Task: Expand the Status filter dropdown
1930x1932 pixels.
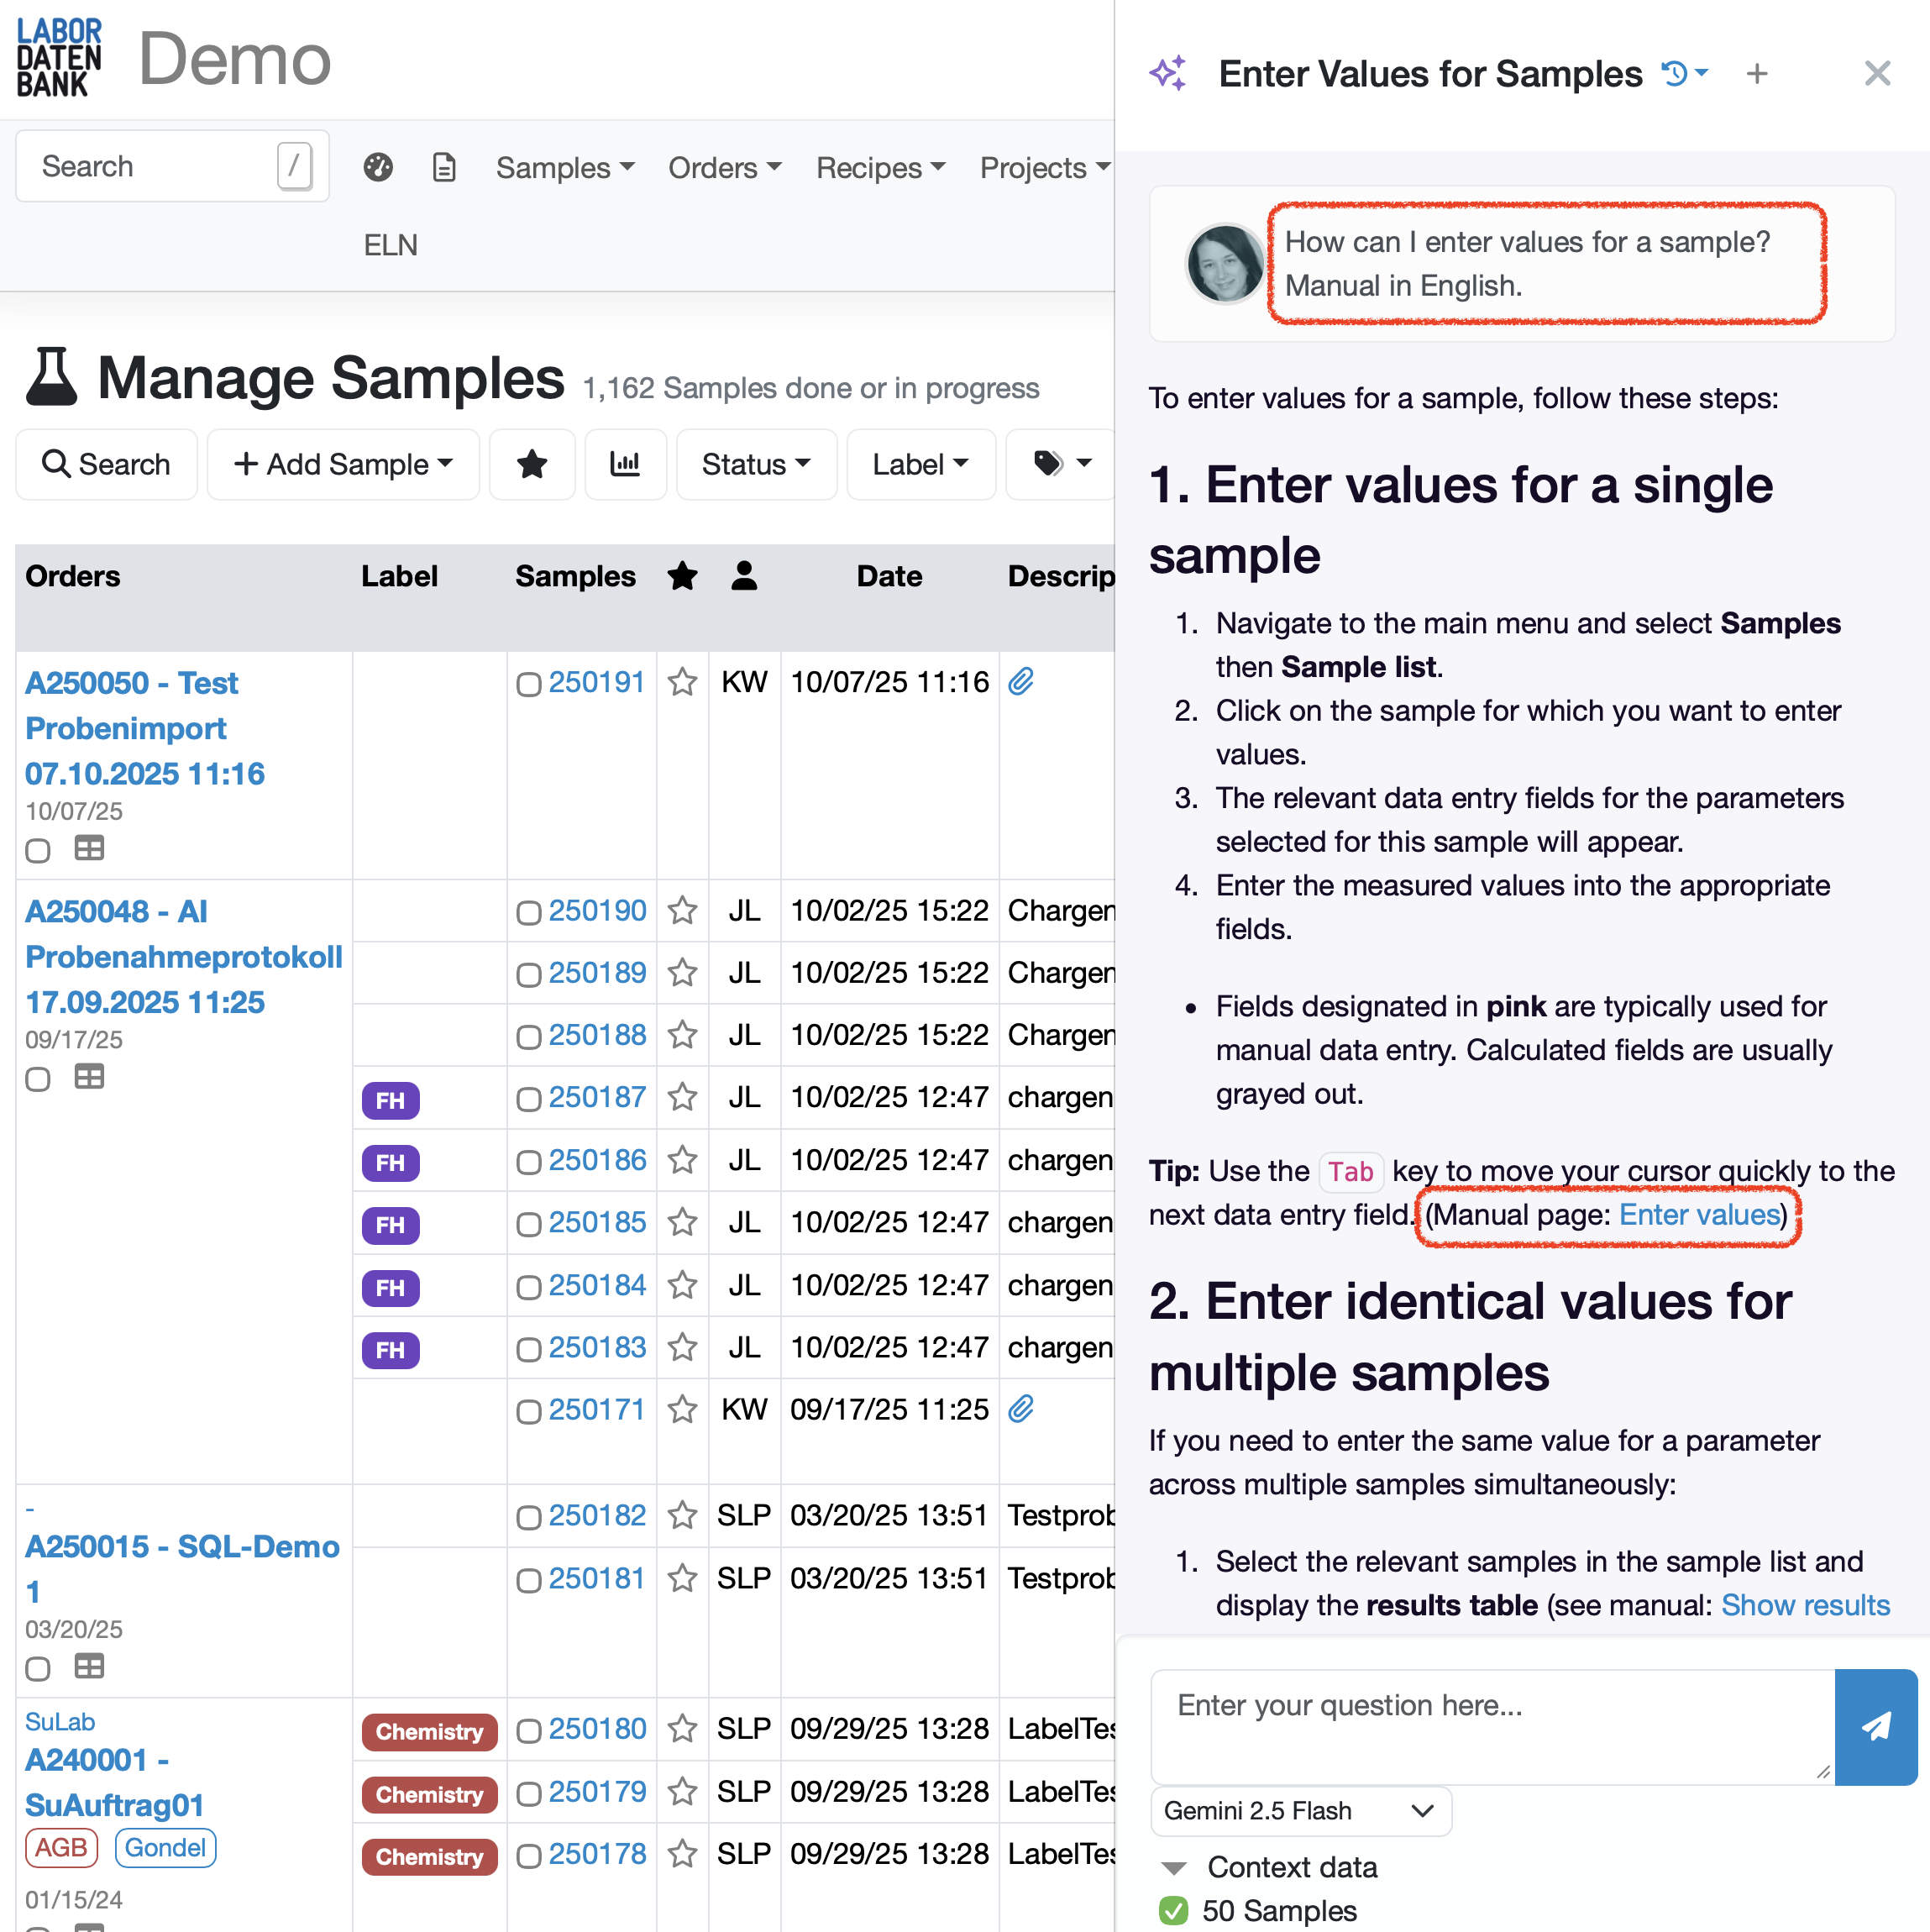Action: click(x=756, y=464)
